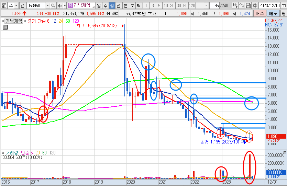Select the monthly chart (월) tab
The image size is (287, 186).
tap(112, 6)
